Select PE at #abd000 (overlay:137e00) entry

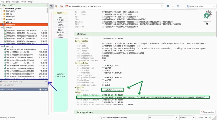coord(26,60)
